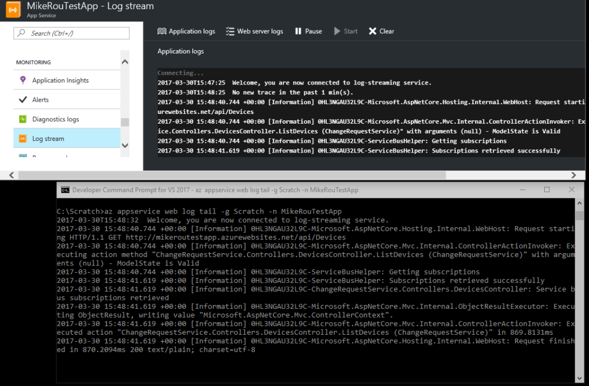589x386 pixels.
Task: Switch to Application logs view
Action: 186,31
